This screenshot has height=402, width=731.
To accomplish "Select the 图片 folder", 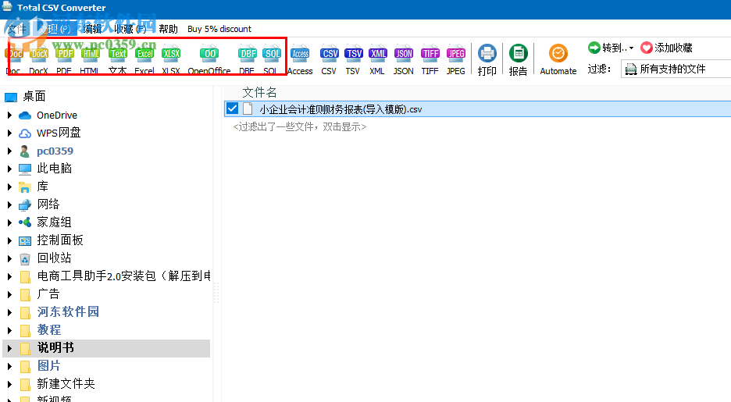I will click(49, 365).
